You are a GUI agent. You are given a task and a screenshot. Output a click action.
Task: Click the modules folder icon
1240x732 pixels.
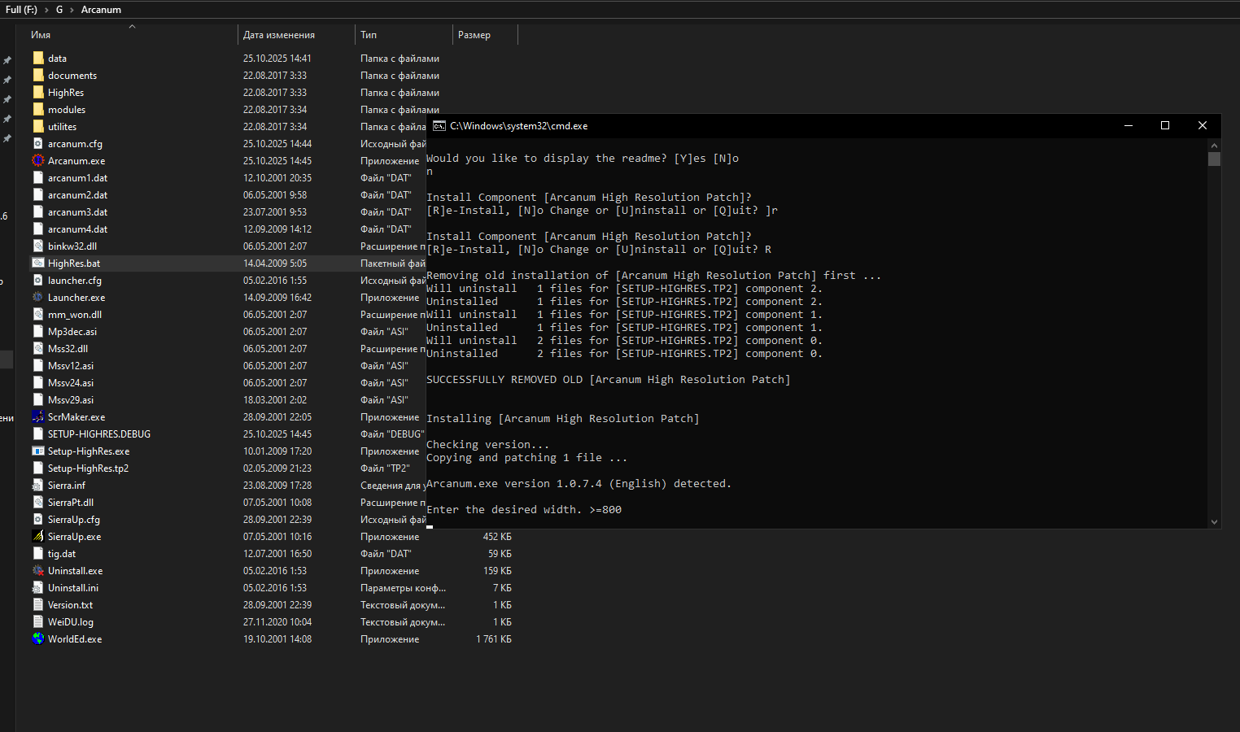tap(38, 110)
